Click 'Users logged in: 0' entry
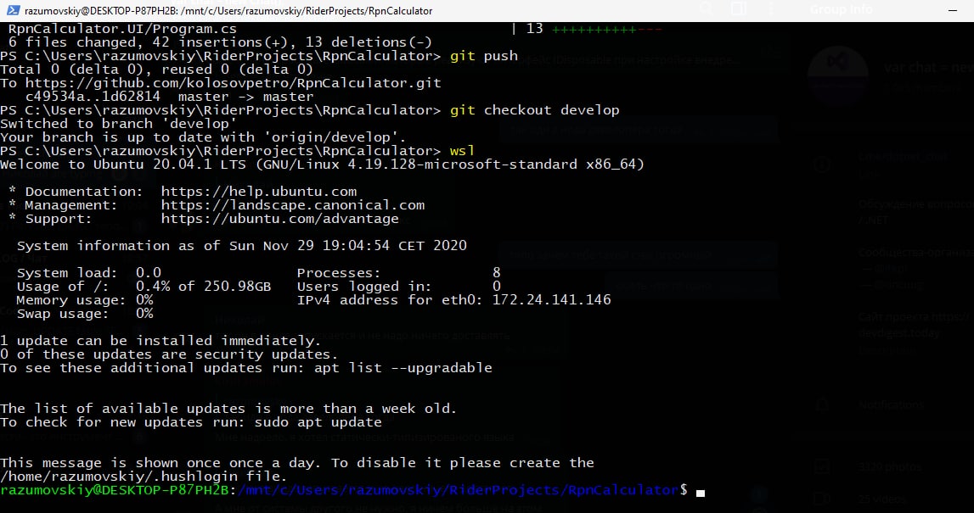This screenshot has height=513, width=974. pyautogui.click(x=398, y=287)
